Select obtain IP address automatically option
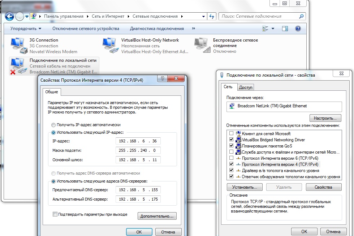This screenshot has width=354, height=236. 54,125
